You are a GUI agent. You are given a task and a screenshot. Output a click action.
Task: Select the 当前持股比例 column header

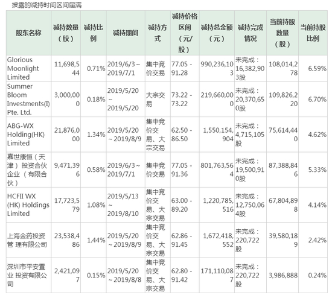pos(313,33)
